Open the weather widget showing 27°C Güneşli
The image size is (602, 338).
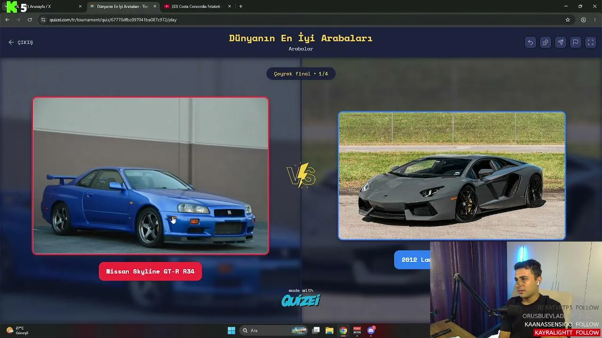click(17, 330)
